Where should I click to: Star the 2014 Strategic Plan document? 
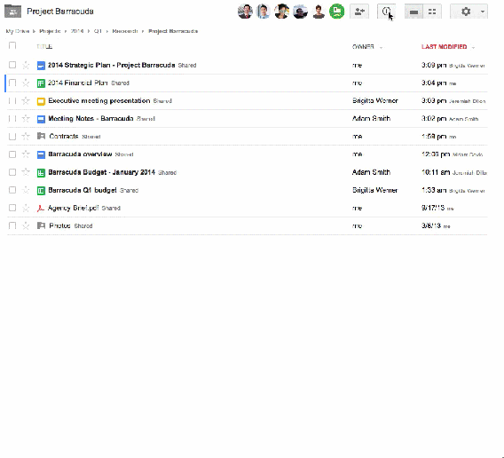26,66
